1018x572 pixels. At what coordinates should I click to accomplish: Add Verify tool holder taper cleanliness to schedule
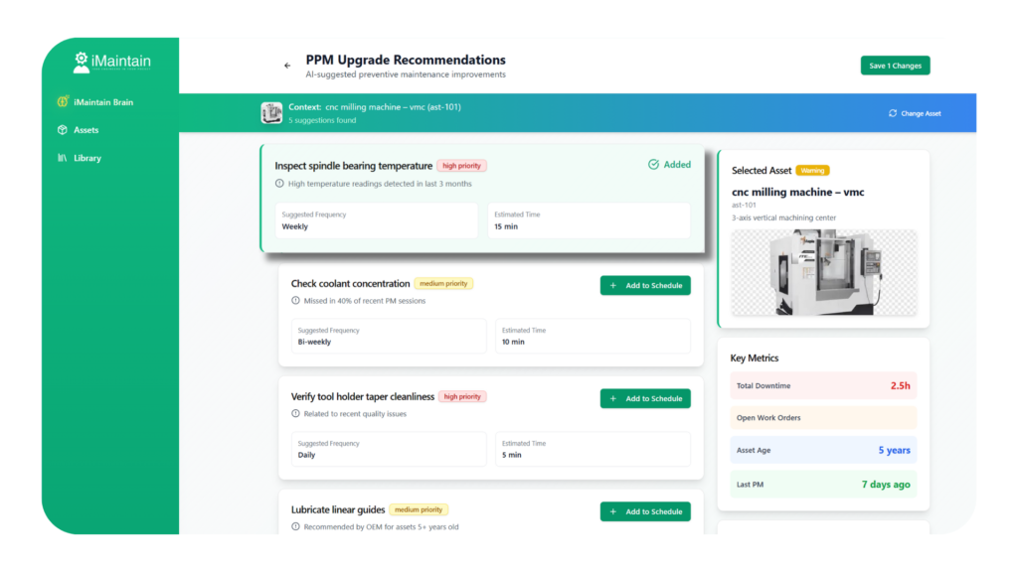tap(644, 398)
